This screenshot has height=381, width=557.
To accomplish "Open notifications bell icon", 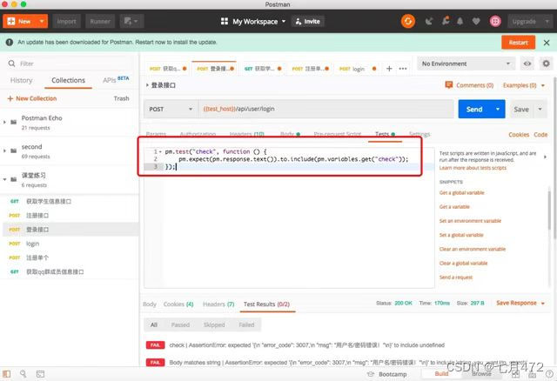I will [460, 21].
